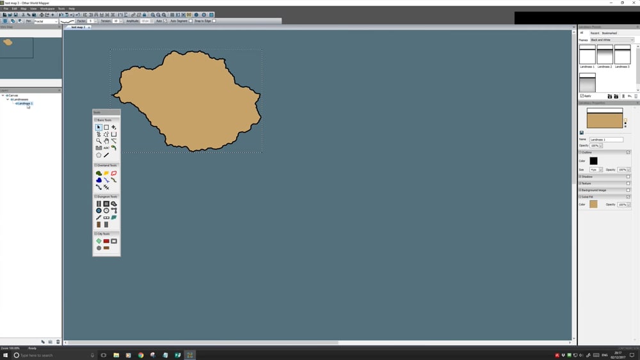Enable the Auto Segment checkbox
The width and height of the screenshot is (640, 360).
[191, 21]
